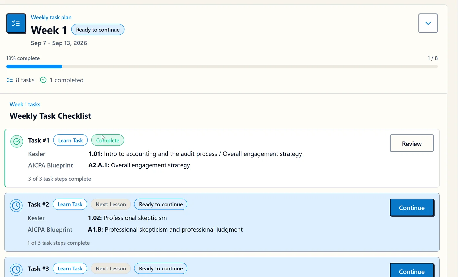
Task: Click '1 of 3 task steps complete' text
Action: pyautogui.click(x=59, y=243)
